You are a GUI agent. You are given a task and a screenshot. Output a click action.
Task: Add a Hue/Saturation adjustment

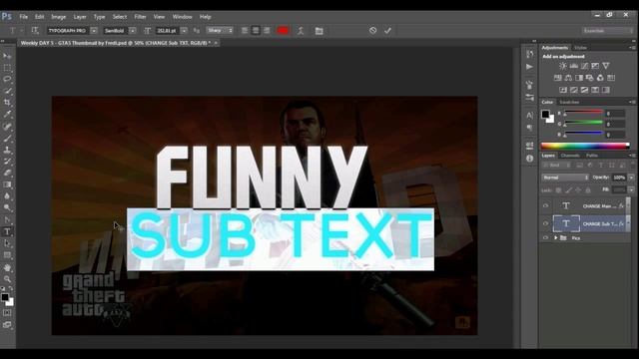point(557,78)
